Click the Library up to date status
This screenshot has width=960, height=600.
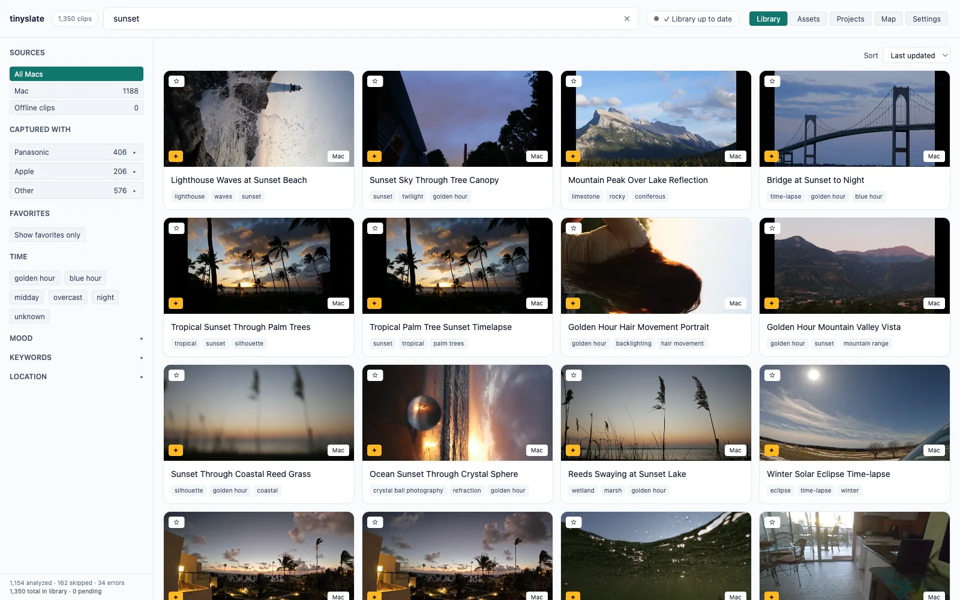tap(693, 19)
